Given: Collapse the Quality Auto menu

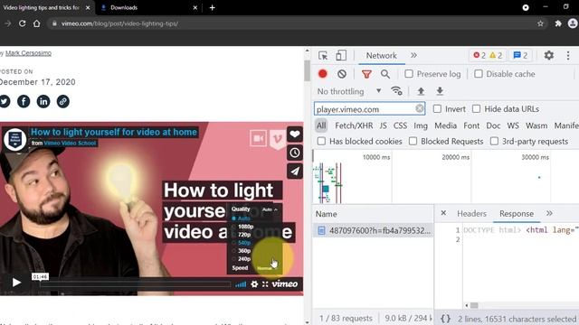Looking at the screenshot, I should [x=270, y=209].
